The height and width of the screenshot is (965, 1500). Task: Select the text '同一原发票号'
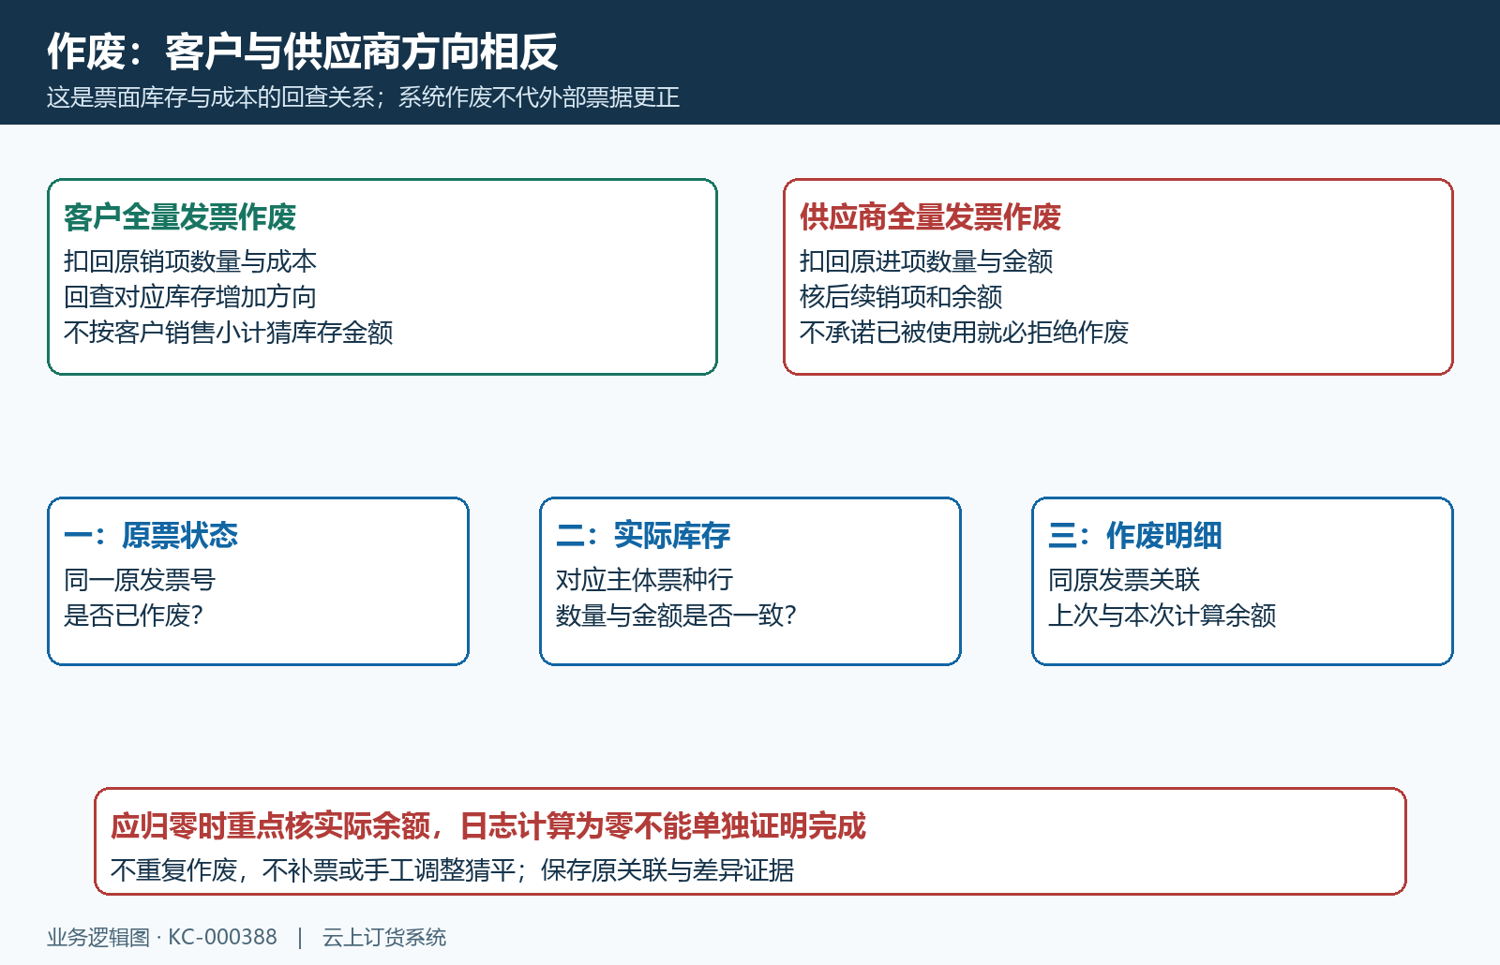(140, 580)
